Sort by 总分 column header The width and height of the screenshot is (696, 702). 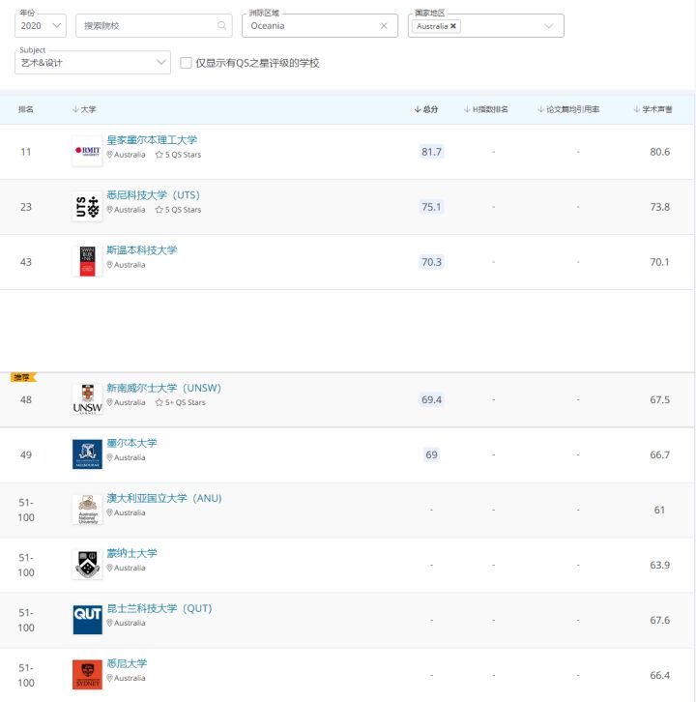point(426,109)
